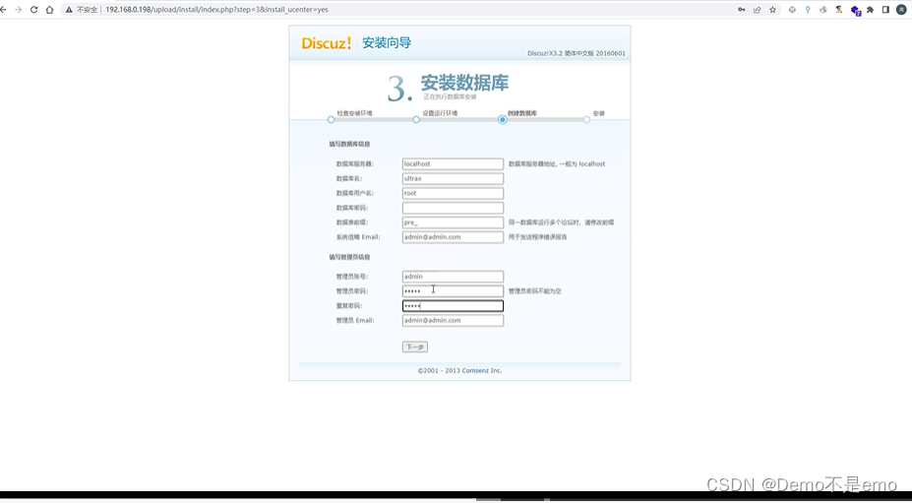Image resolution: width=912 pixels, height=503 pixels.
Task: Click the 下一步 button
Action: pos(415,346)
